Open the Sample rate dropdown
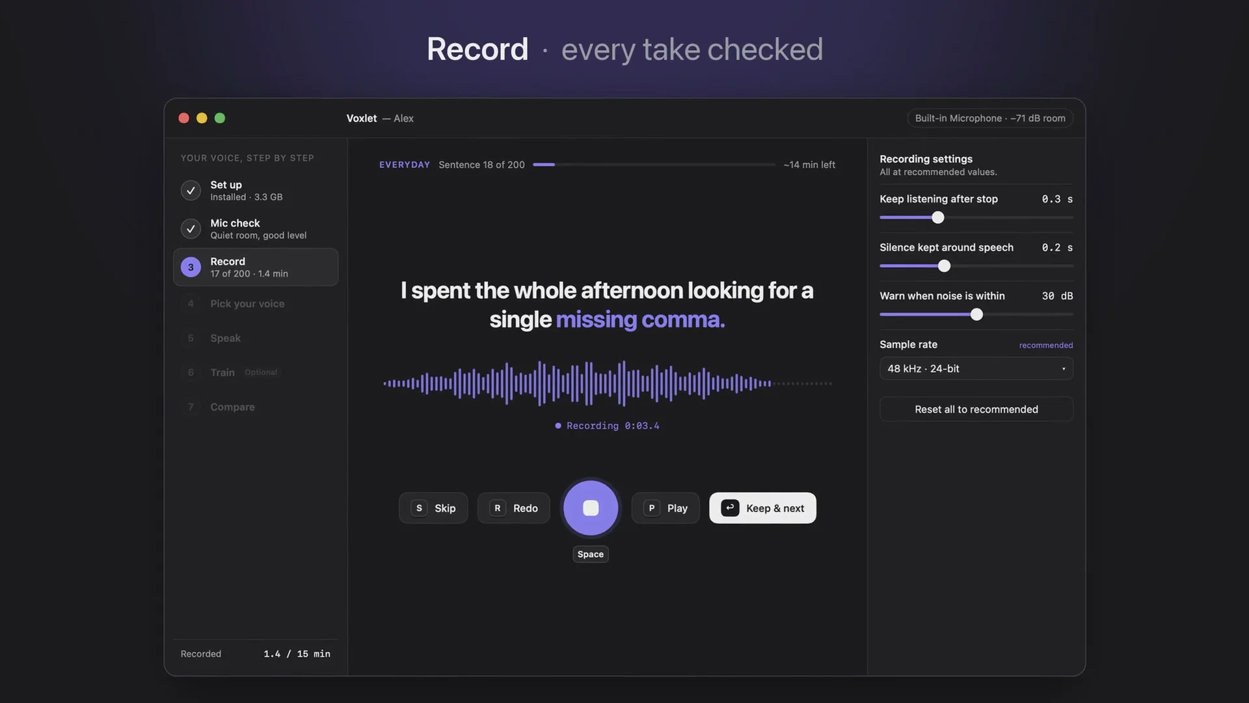This screenshot has width=1249, height=703. [976, 368]
